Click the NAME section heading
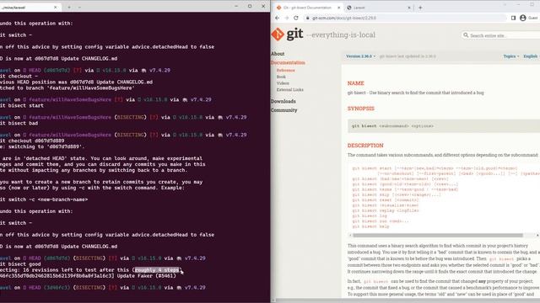540x303 pixels. pyautogui.click(x=356, y=83)
